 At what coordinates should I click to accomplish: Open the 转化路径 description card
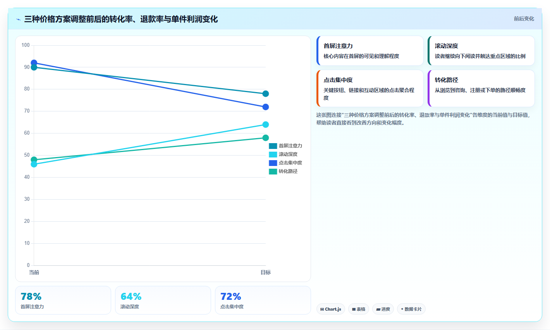tap(481, 88)
